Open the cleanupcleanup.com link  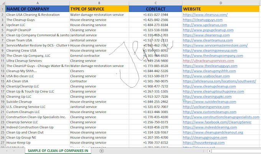[x=209, y=87]
